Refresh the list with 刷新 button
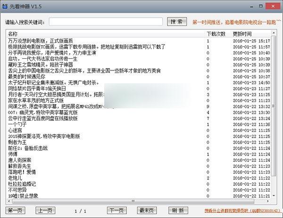The image size is (283, 218). [x=177, y=210]
